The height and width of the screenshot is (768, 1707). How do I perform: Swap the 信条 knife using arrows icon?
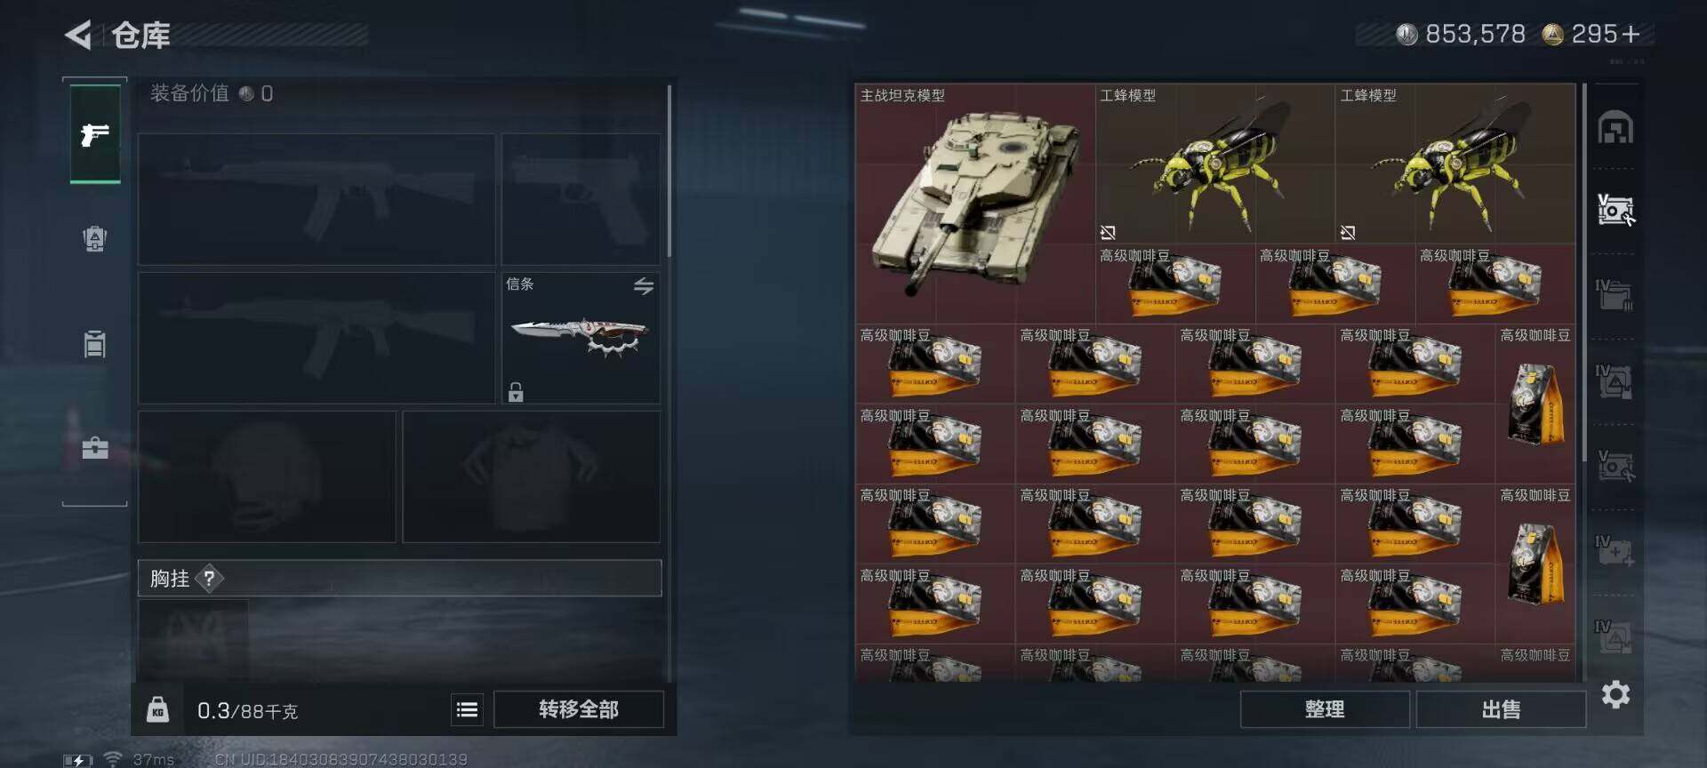coord(644,286)
